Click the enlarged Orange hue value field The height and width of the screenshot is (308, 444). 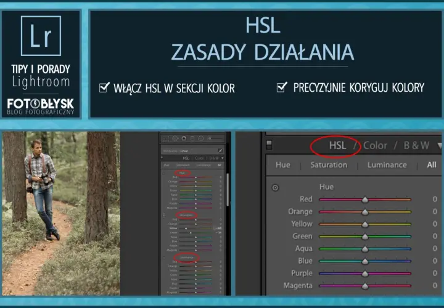(x=435, y=211)
